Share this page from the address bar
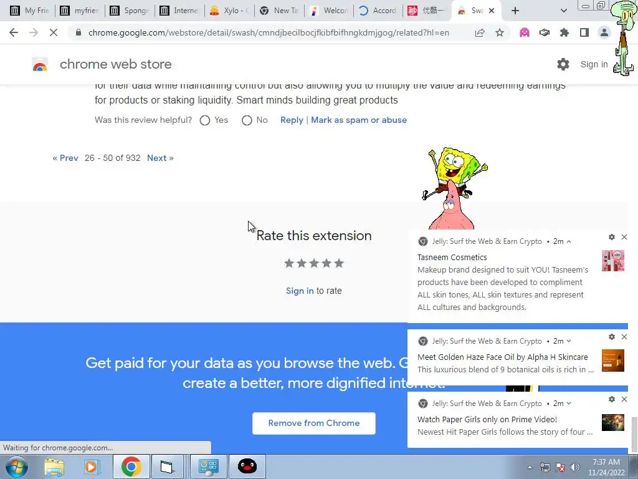Screen dimensions: 638x479 [480, 32]
